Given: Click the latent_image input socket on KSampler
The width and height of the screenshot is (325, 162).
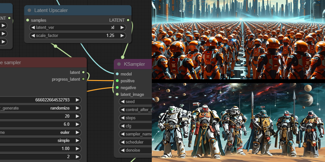Looking at the screenshot, I should 117,94.
